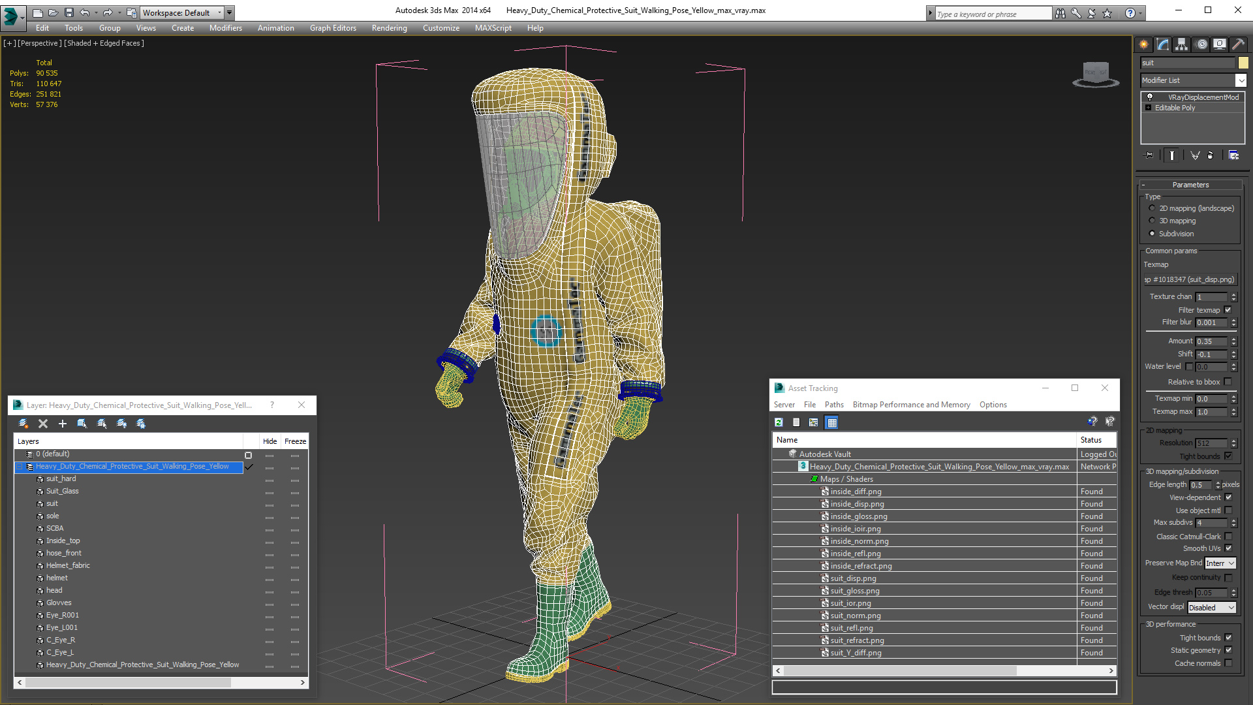
Task: Toggle VRayDisplacementMod lightbulb on/off
Action: point(1150,97)
